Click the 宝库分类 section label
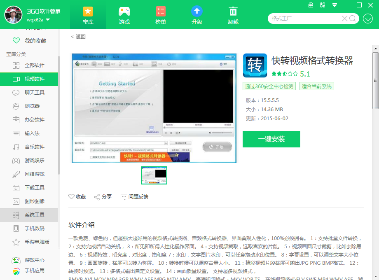 (x=16, y=54)
